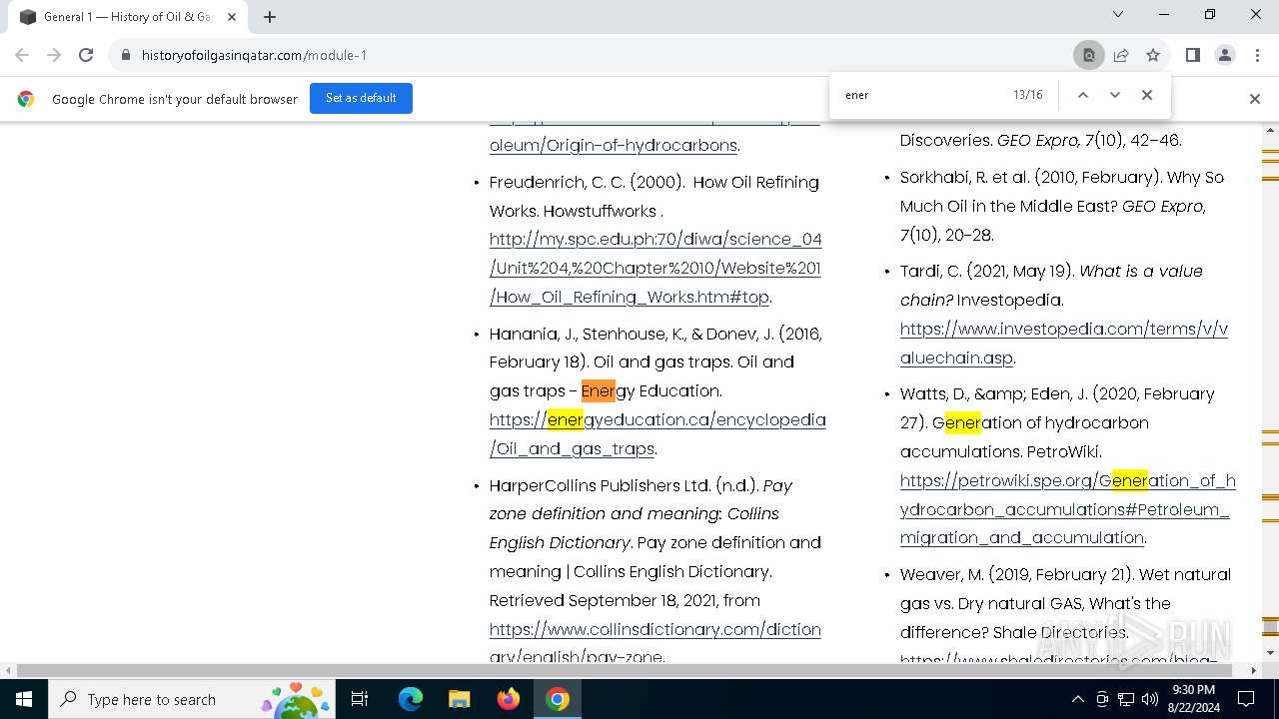Open Task View on the taskbar
This screenshot has width=1279, height=719.
pos(360,699)
